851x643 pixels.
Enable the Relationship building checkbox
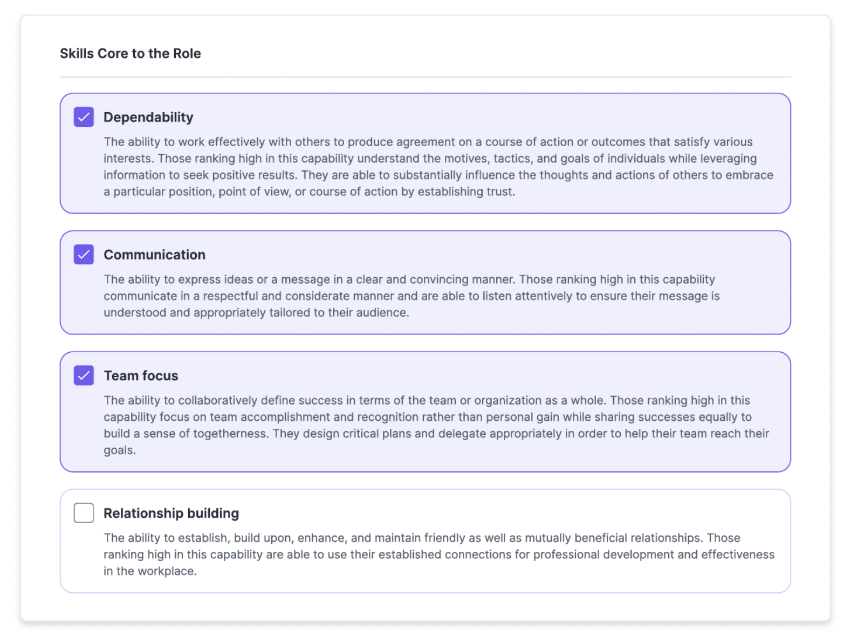click(84, 513)
